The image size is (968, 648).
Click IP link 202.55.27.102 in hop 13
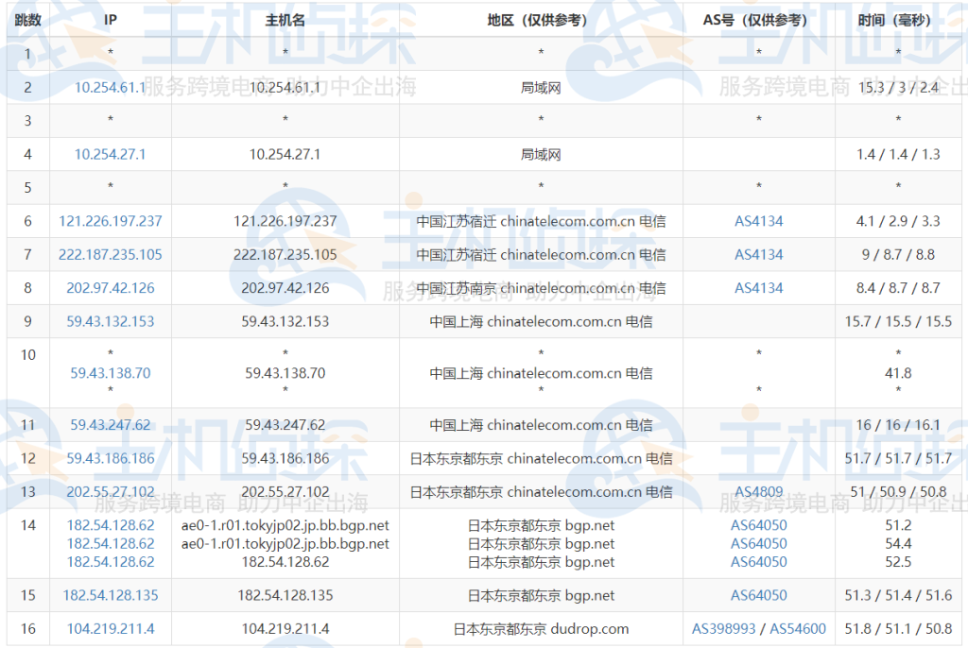111,492
